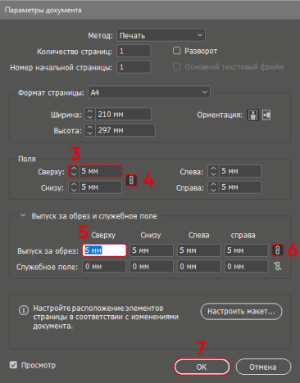Open the Метод dropdown

point(161,35)
